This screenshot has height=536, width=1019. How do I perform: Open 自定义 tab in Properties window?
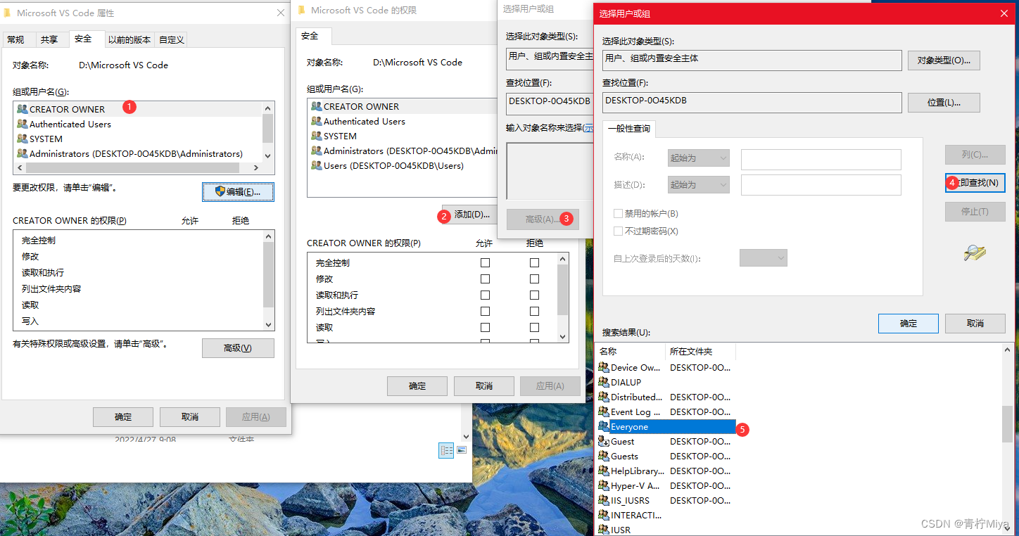[x=172, y=39]
